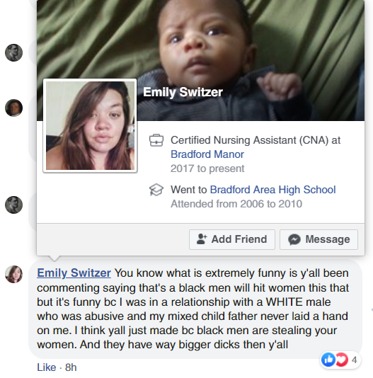Click the briefcase work icon
This screenshot has height=378, width=373.
click(156, 140)
